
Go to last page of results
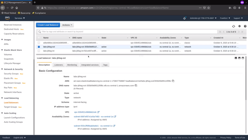click(242, 32)
